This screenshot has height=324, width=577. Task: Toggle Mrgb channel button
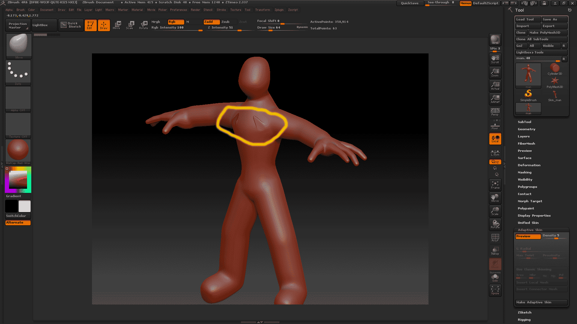click(159, 22)
